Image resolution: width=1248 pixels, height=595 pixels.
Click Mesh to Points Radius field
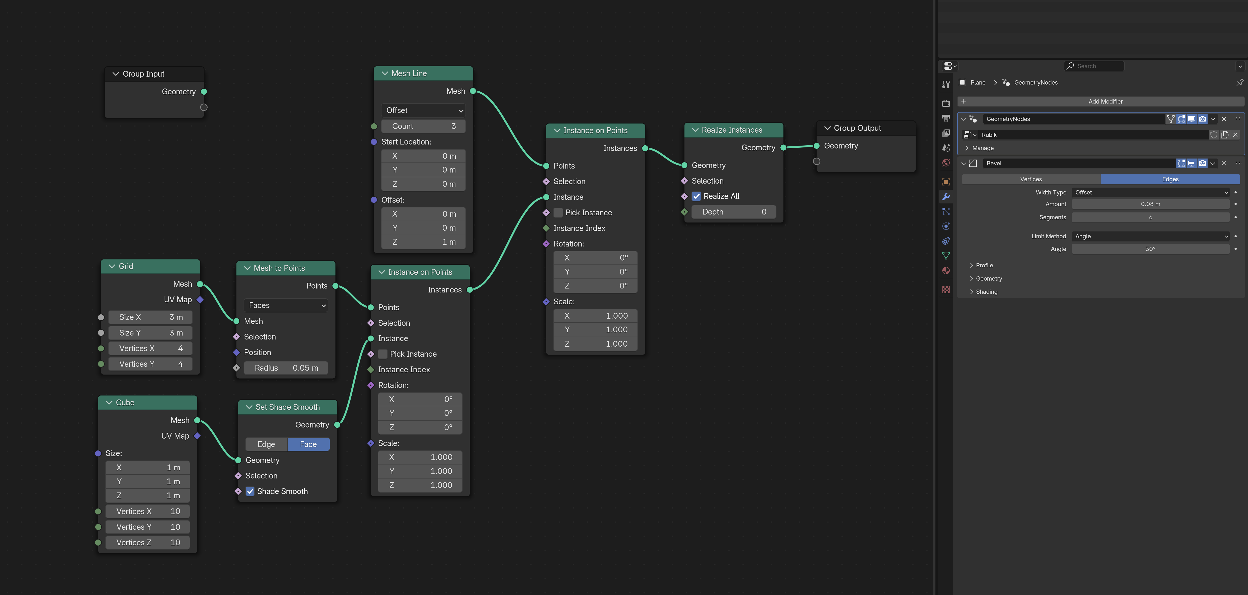[x=285, y=368]
